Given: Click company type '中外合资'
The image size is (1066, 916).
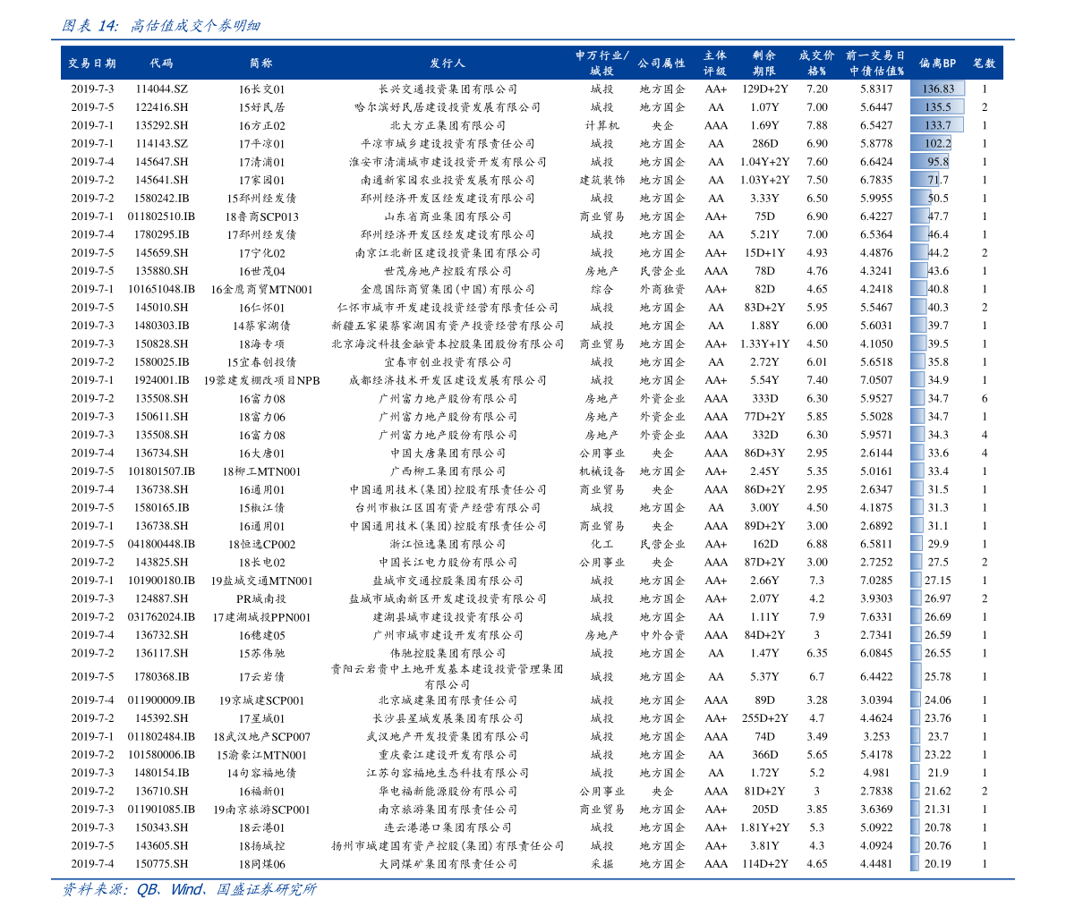Looking at the screenshot, I should (662, 635).
